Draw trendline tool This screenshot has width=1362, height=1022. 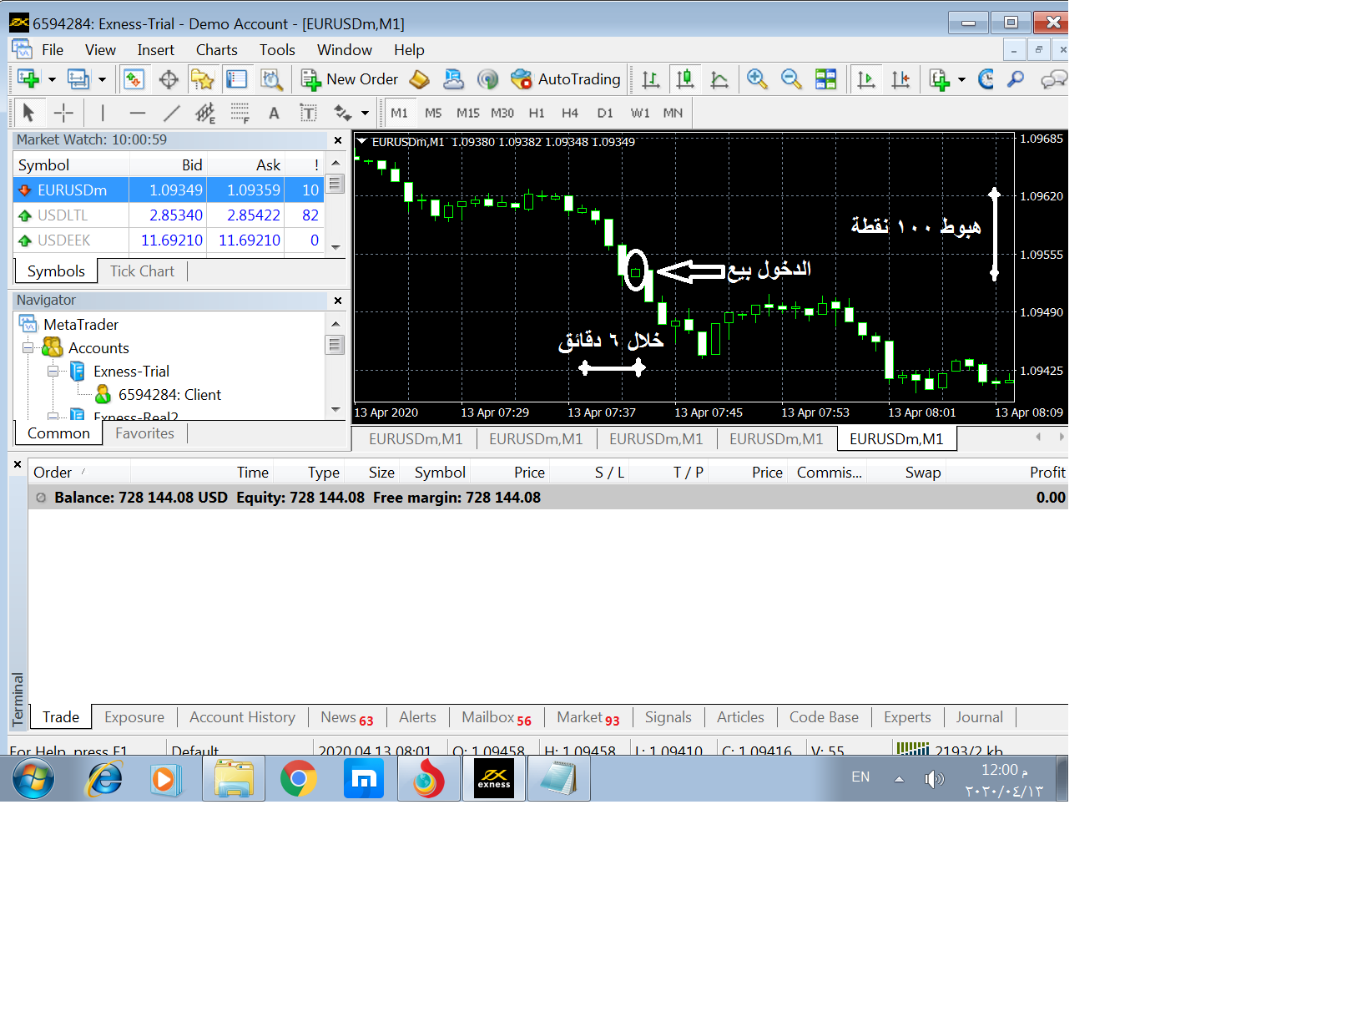pos(172,113)
